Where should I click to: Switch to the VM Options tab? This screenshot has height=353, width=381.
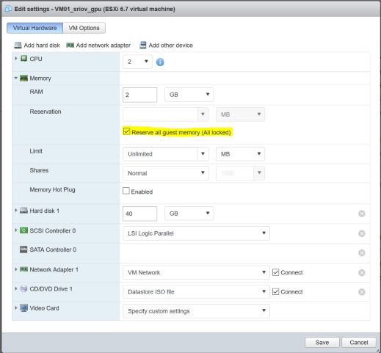coord(84,28)
